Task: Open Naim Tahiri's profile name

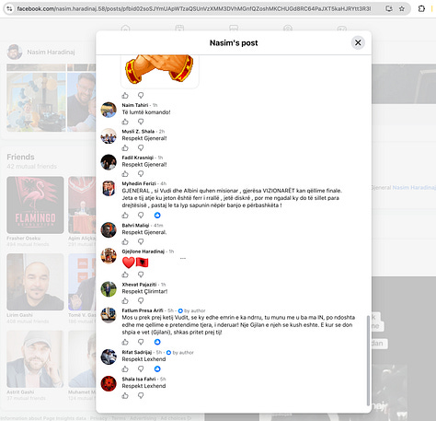Action: (135, 105)
